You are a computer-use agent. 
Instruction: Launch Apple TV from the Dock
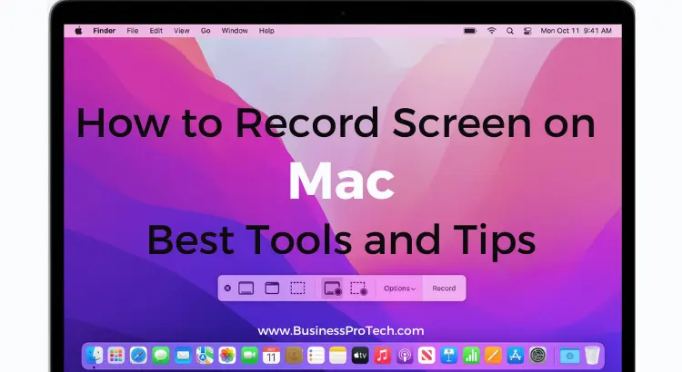point(360,356)
